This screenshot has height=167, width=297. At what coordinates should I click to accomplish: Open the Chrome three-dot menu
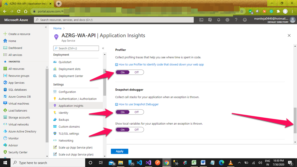click(292, 11)
